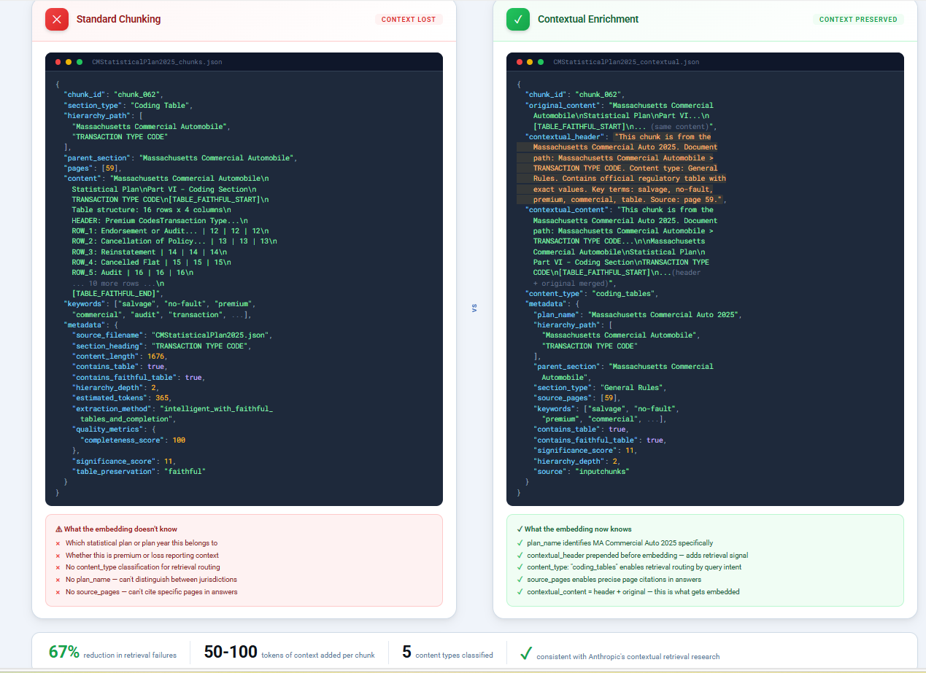Click the green checkmark in the bottom stats bar
This screenshot has height=673, width=926.
525,653
